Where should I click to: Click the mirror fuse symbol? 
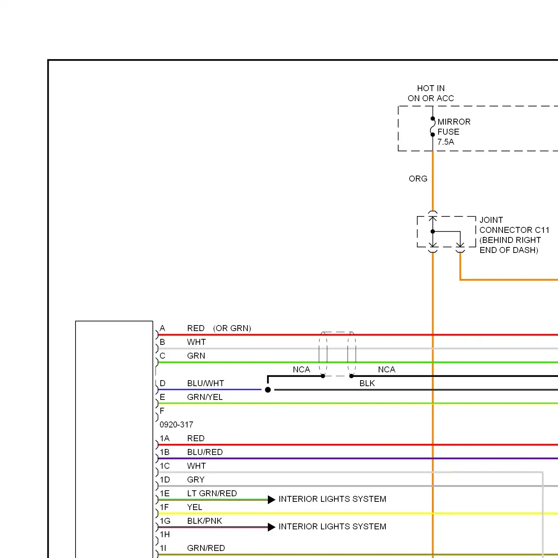pos(433,127)
